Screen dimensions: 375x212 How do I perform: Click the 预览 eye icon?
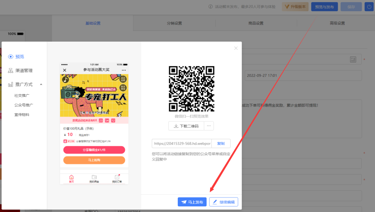tap(10, 57)
